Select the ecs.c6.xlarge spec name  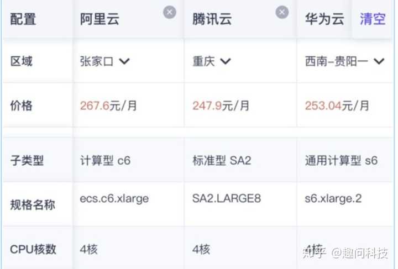click(114, 198)
